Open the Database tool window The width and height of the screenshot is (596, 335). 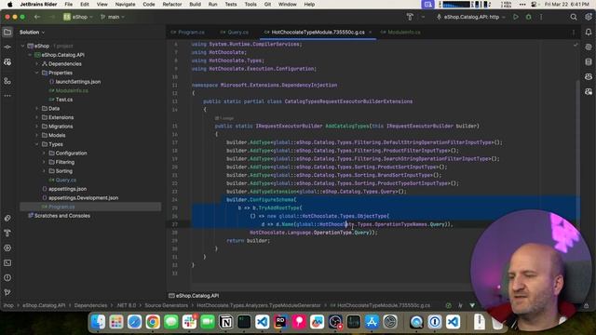(x=589, y=62)
